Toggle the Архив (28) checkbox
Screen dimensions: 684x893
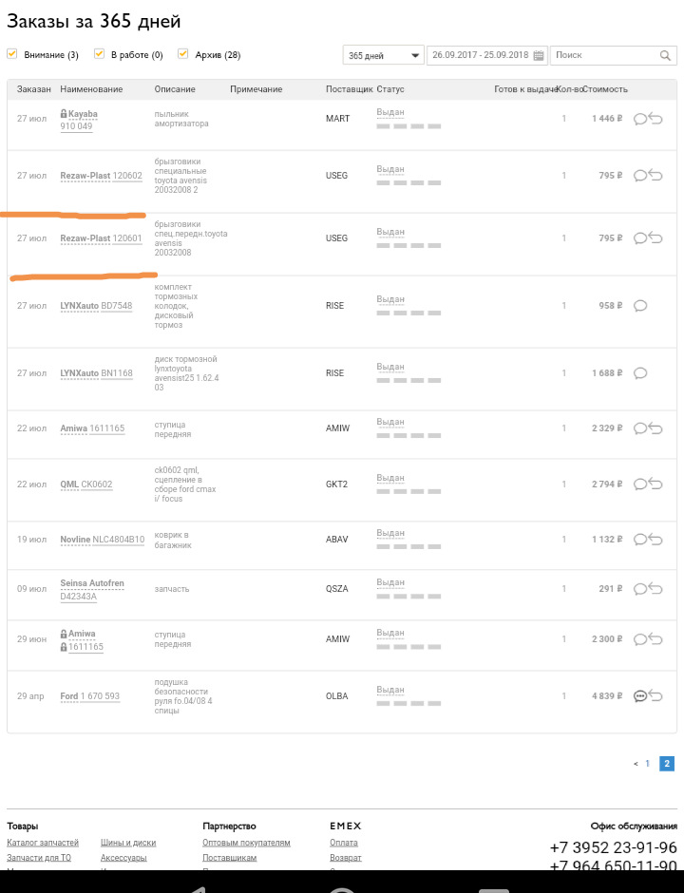click(x=182, y=54)
